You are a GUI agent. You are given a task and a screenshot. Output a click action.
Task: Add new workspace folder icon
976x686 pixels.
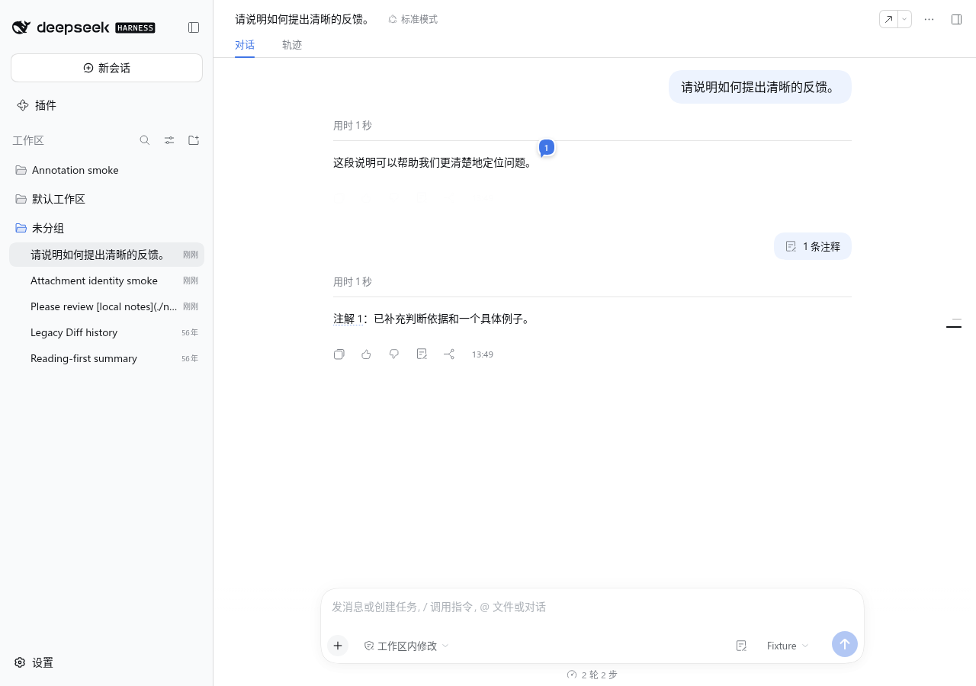(x=194, y=140)
